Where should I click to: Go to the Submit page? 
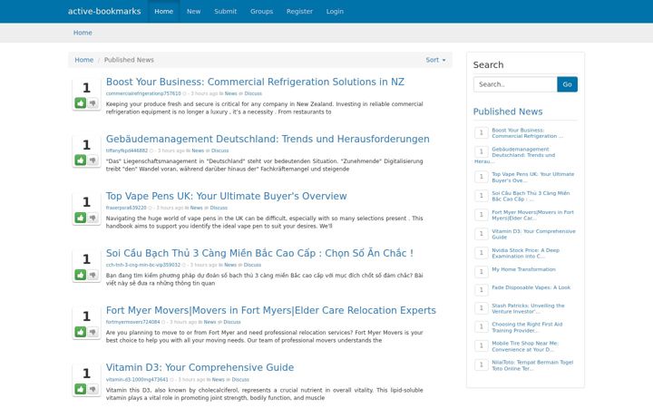click(x=225, y=11)
